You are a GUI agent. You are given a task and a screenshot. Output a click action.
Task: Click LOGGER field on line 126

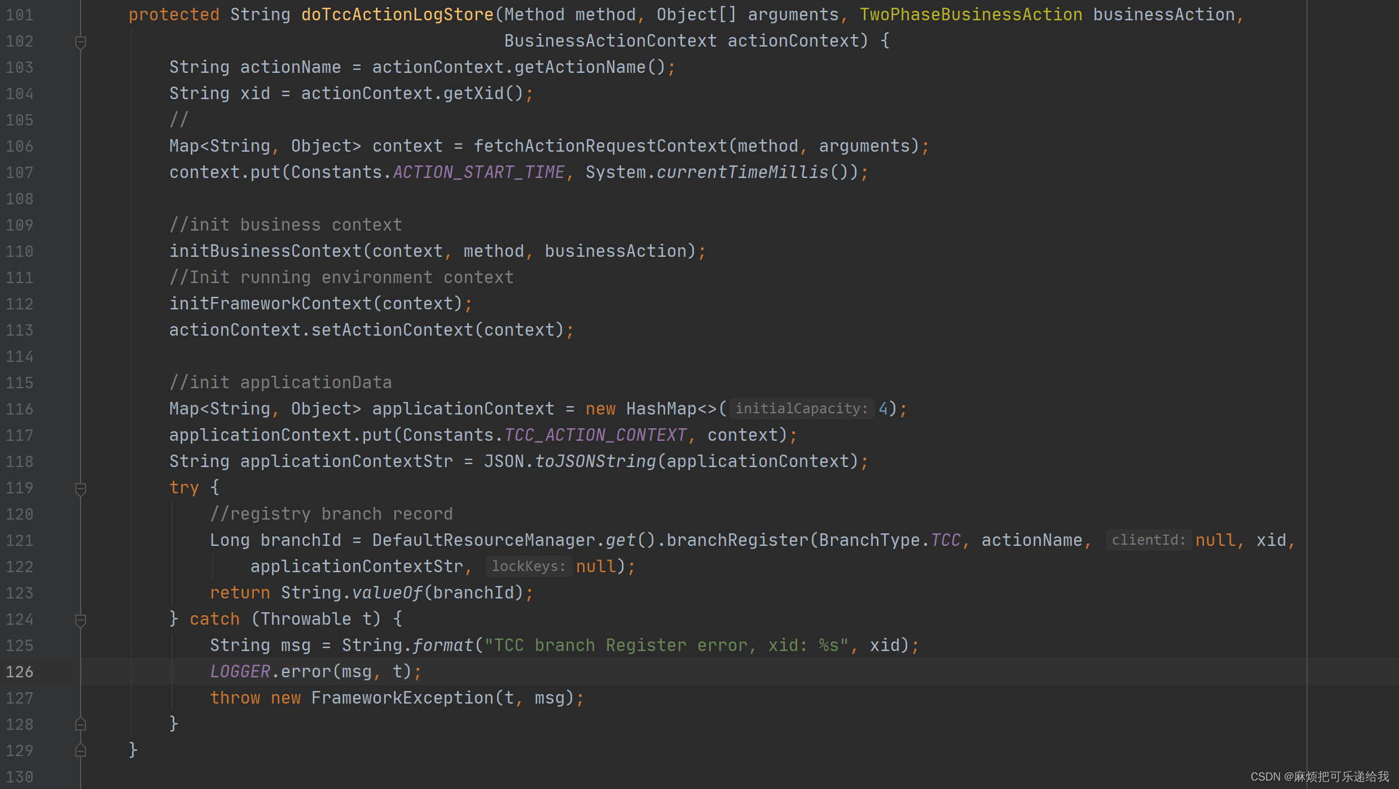[240, 672]
